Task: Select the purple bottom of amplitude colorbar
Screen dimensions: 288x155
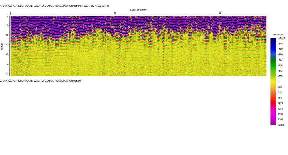Action: (x=273, y=122)
